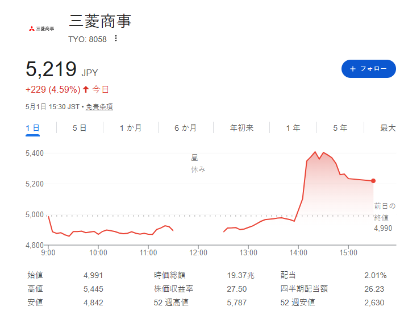Click the 11:00 time axis label
Viewport: 404px width, 319px height.
tap(148, 252)
